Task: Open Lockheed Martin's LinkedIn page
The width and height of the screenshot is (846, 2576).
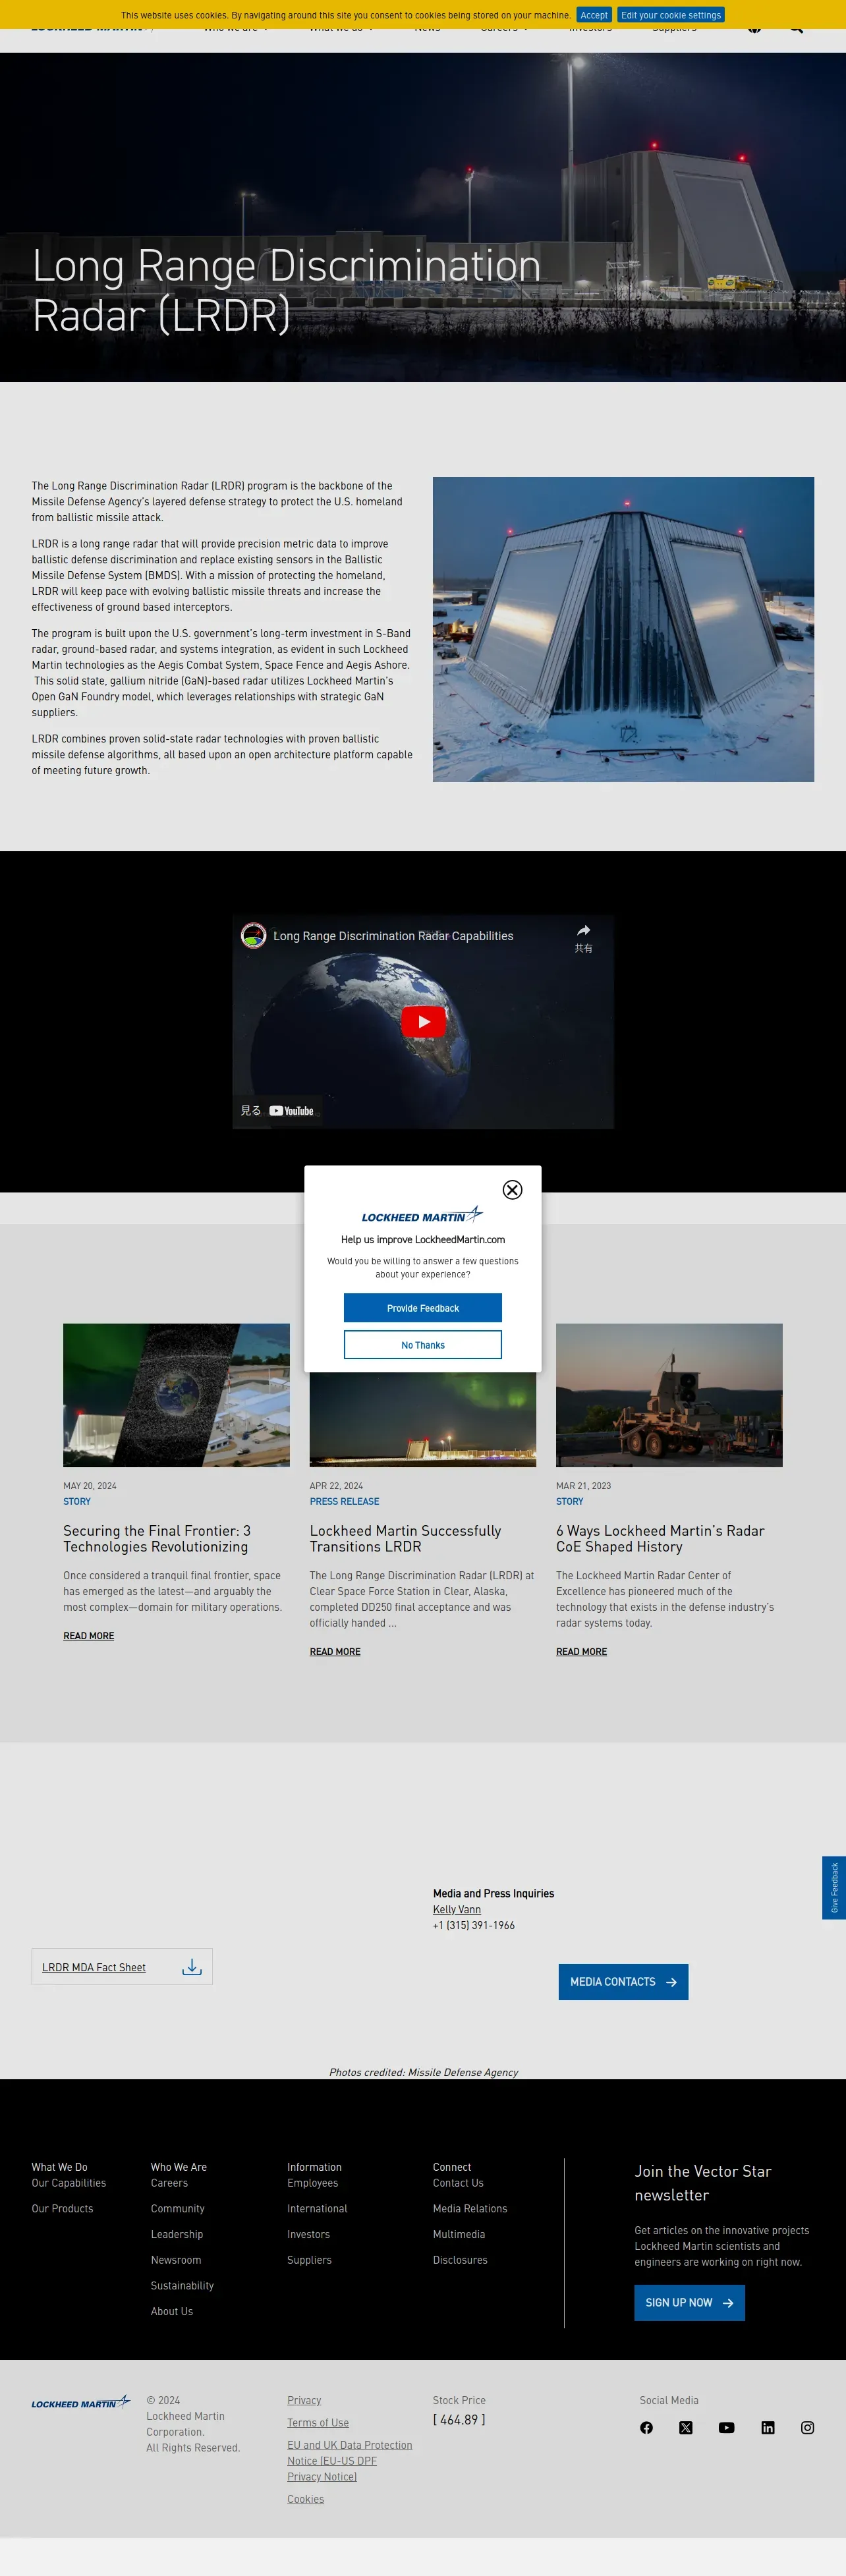Action: pos(768,2427)
